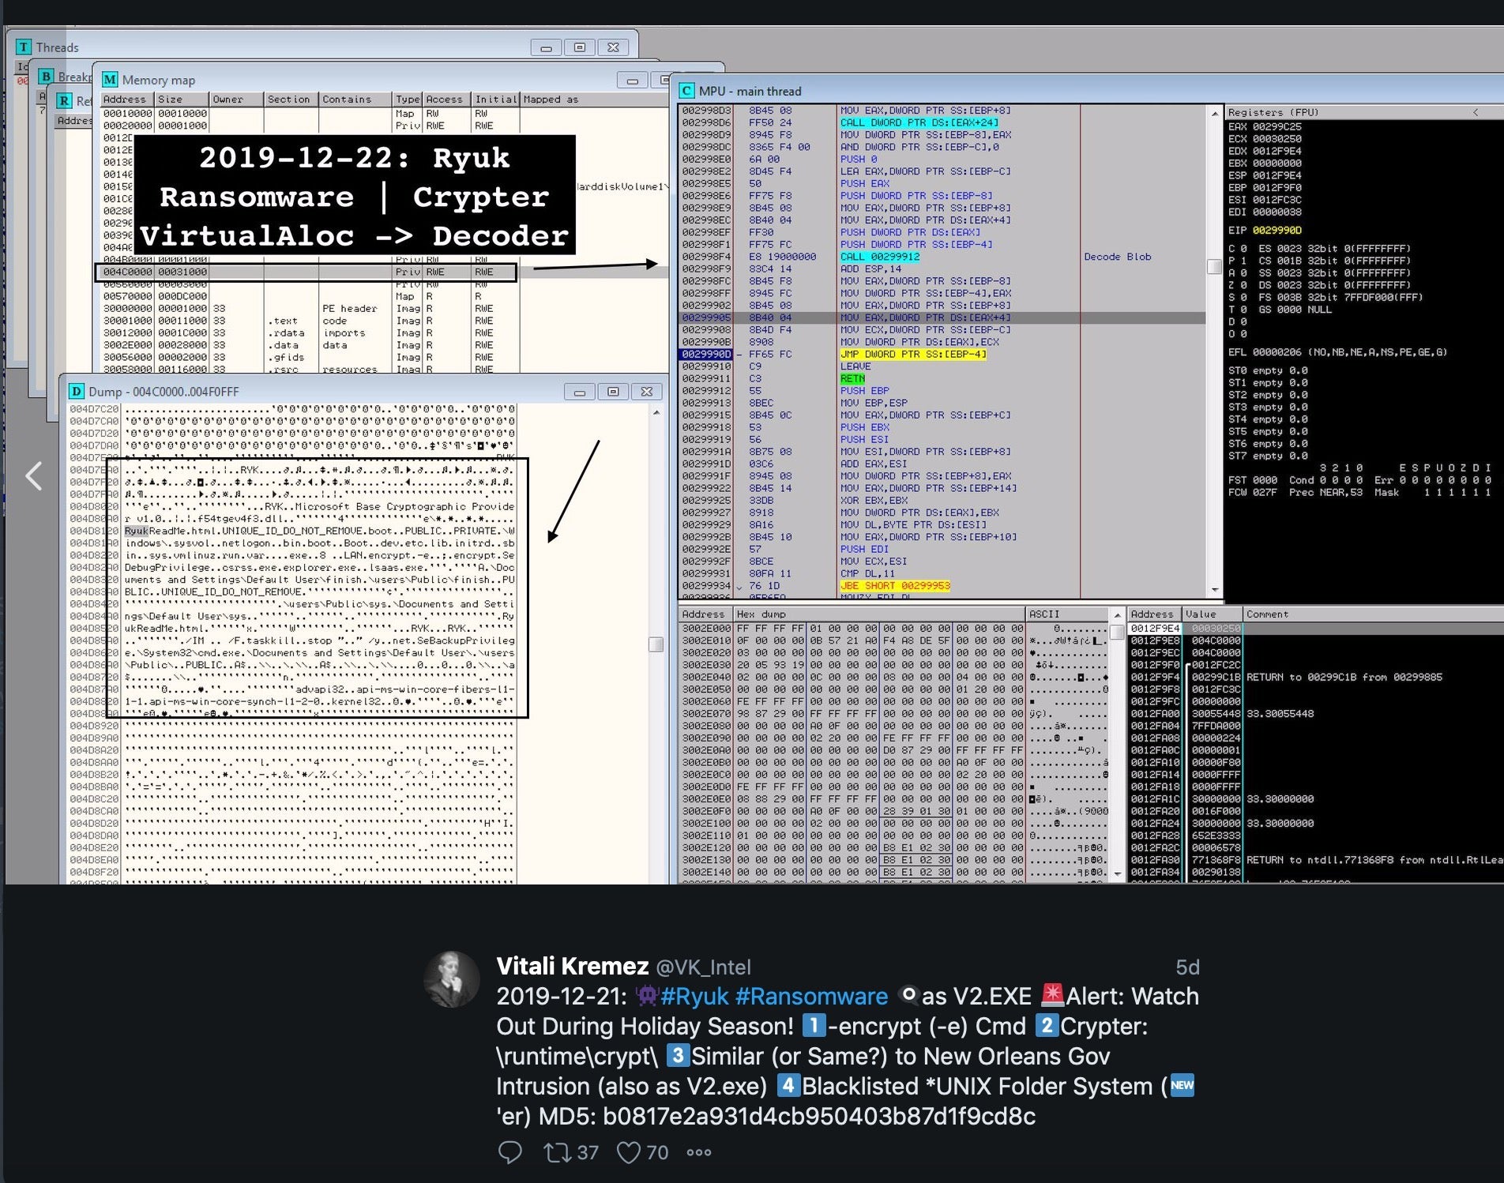
Task: Open the three-dot more options menu
Action: tap(698, 1152)
